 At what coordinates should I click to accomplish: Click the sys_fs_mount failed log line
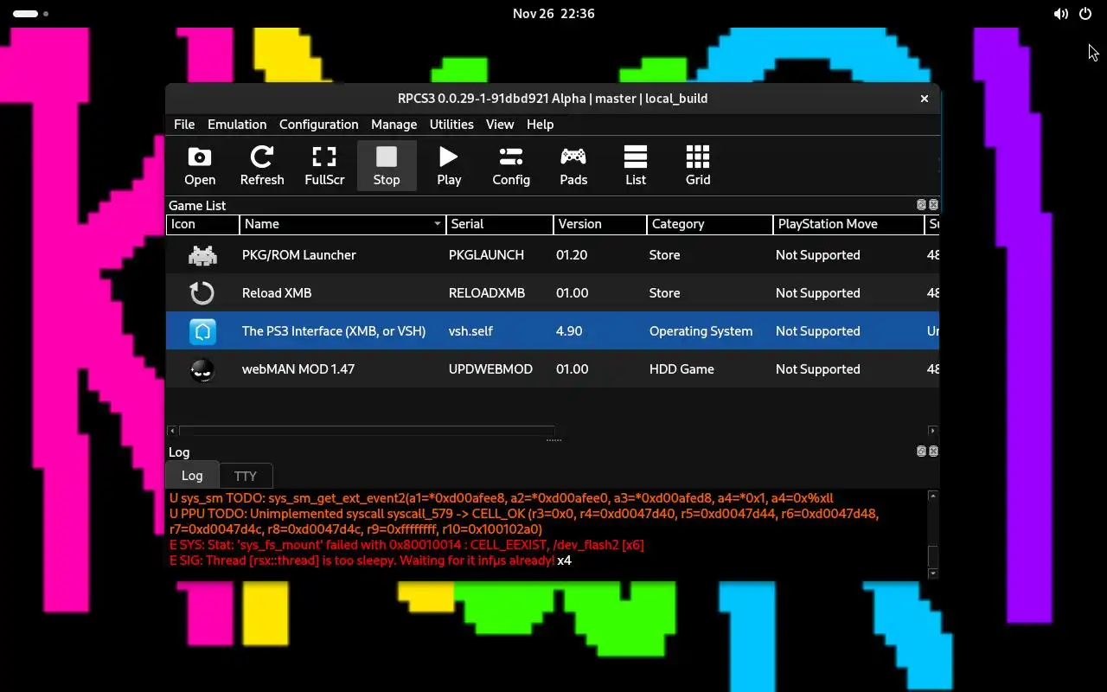click(406, 545)
